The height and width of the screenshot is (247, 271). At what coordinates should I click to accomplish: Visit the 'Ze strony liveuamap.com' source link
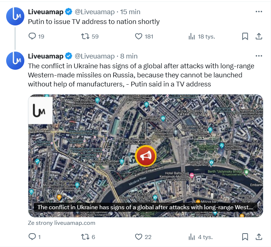(x=61, y=223)
